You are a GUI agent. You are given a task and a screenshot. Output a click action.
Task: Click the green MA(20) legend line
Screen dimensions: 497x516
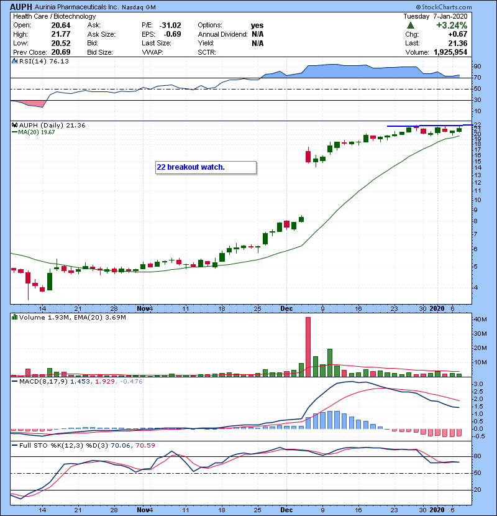coord(14,132)
